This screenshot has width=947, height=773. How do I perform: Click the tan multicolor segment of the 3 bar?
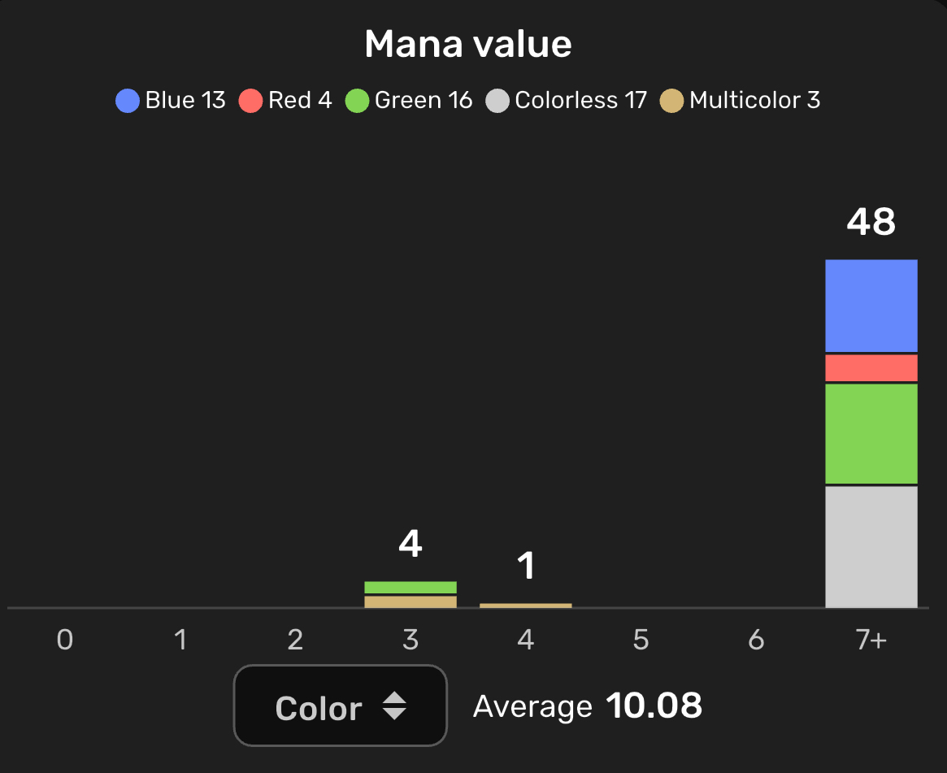pyautogui.click(x=411, y=601)
